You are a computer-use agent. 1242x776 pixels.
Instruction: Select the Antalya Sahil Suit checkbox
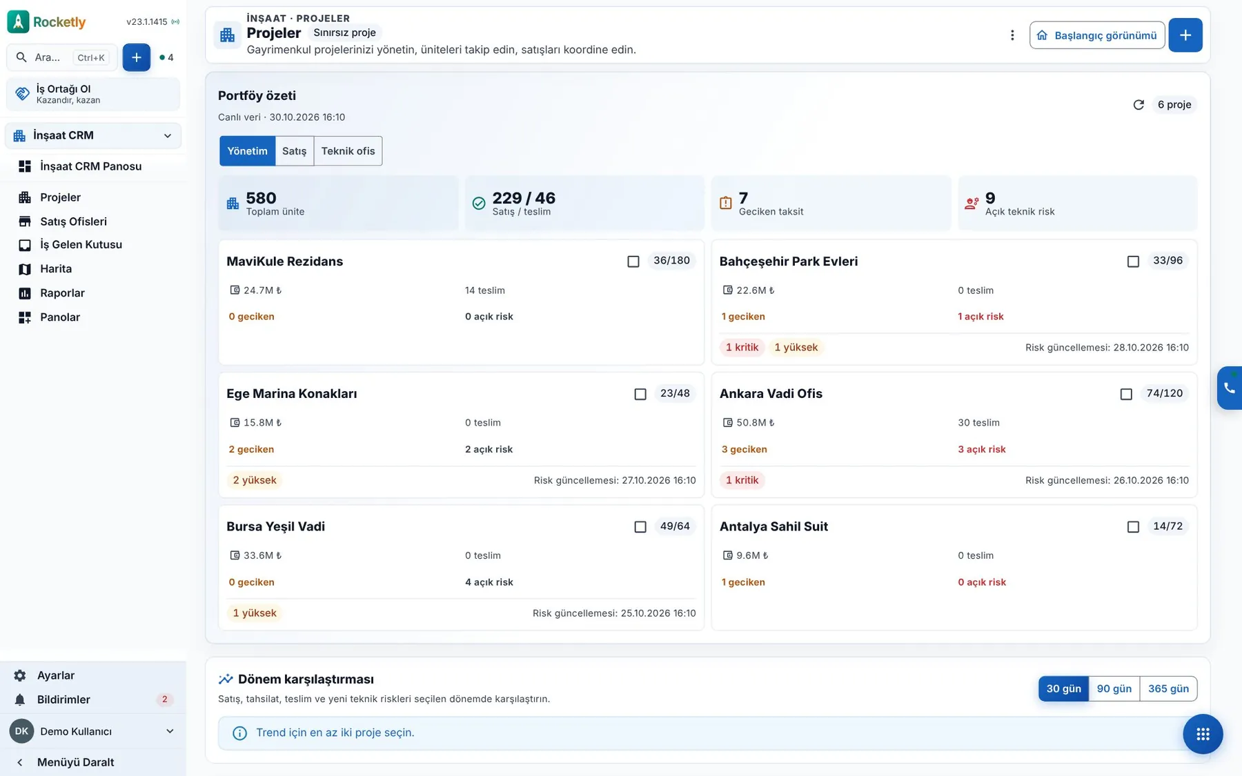click(x=1133, y=527)
